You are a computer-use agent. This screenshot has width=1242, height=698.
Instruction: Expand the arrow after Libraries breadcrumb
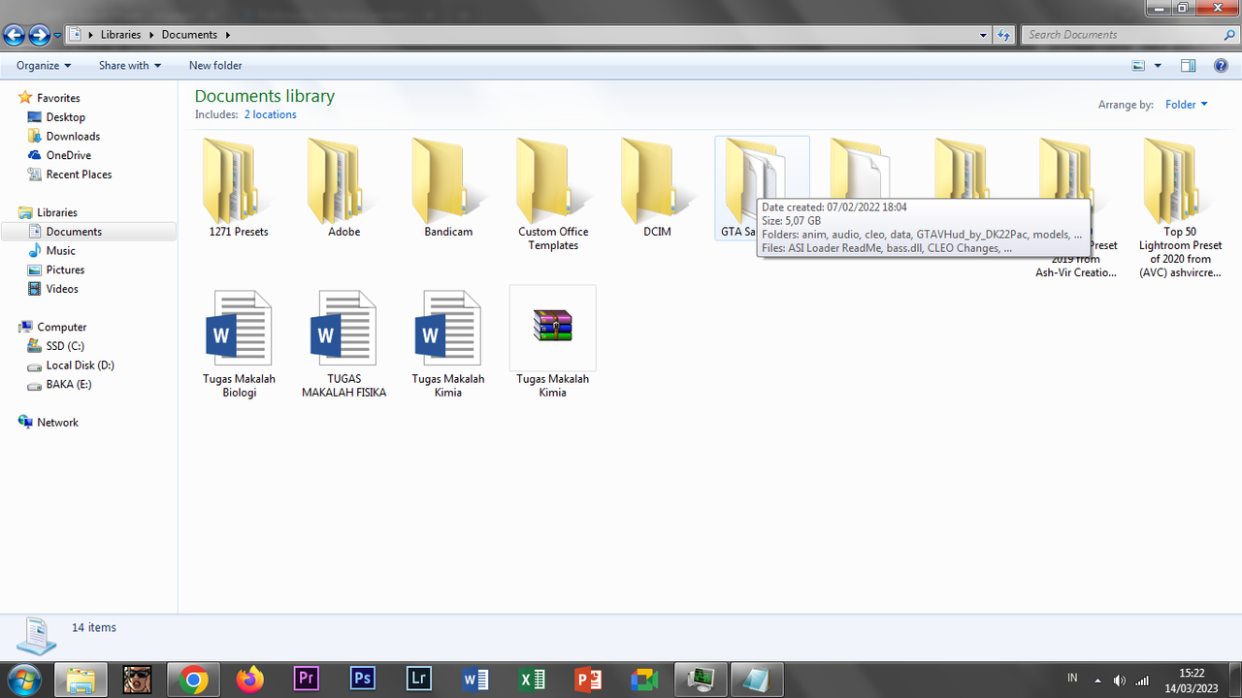click(x=149, y=35)
